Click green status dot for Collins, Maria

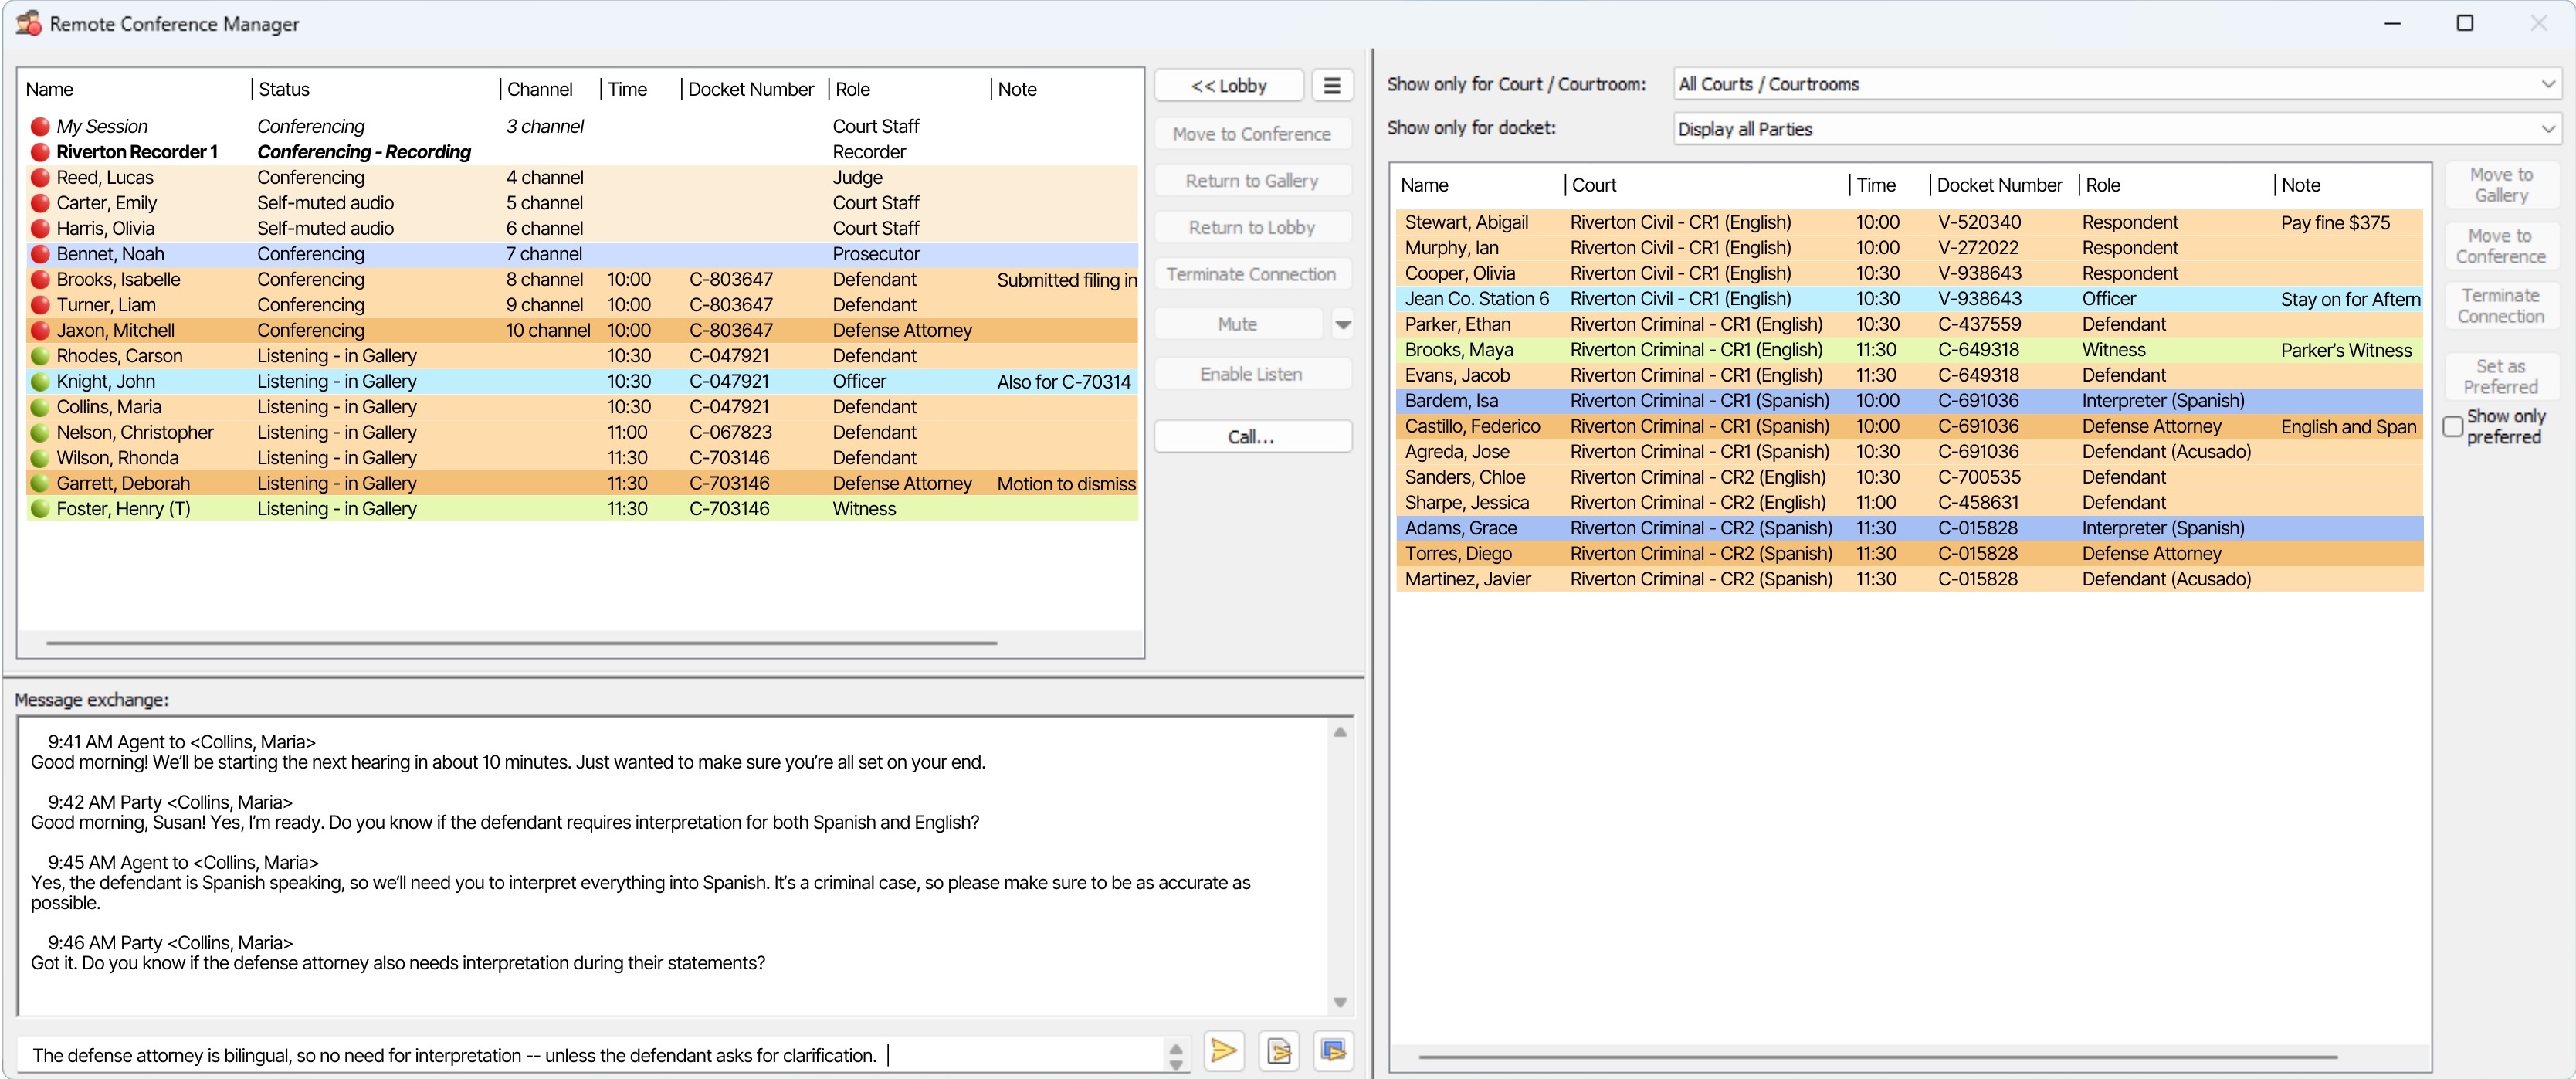click(40, 407)
